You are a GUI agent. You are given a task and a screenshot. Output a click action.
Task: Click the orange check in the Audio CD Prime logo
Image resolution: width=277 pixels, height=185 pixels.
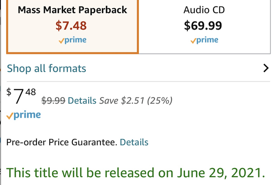coord(193,41)
